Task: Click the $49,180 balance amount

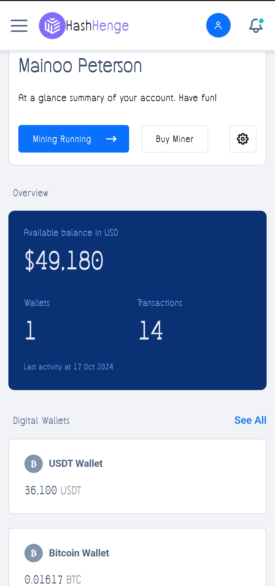Action: (x=64, y=260)
